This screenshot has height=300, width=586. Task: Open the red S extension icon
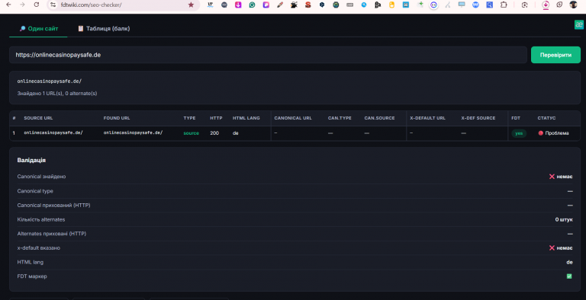click(308, 5)
